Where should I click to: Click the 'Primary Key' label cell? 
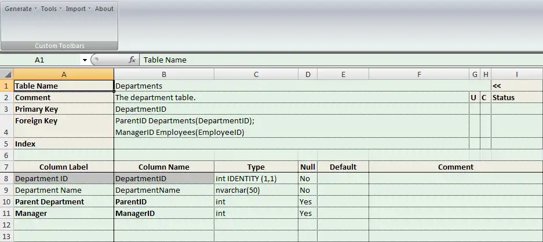point(64,109)
